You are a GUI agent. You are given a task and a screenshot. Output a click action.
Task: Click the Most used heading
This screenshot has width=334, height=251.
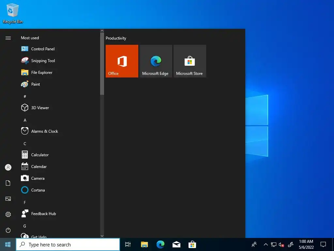pyautogui.click(x=30, y=38)
